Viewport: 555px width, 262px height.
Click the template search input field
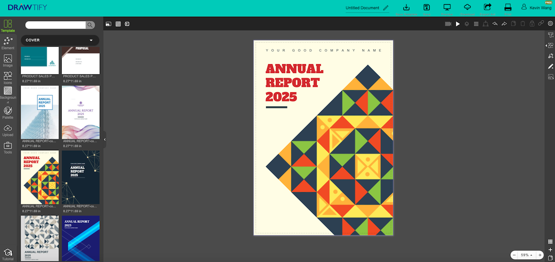pyautogui.click(x=55, y=25)
